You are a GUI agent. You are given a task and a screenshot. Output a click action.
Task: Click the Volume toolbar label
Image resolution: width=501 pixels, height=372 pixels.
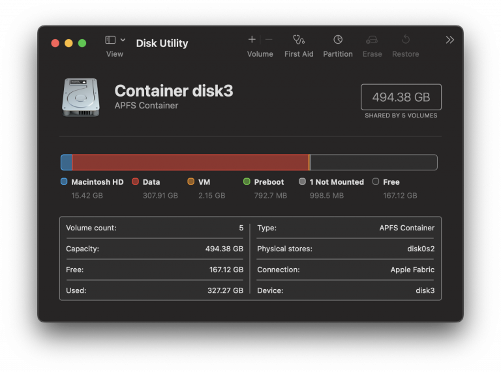click(x=260, y=54)
